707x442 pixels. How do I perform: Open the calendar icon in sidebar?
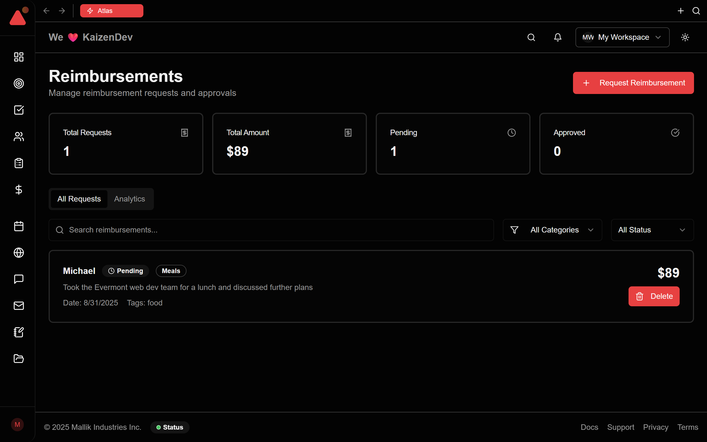(19, 226)
